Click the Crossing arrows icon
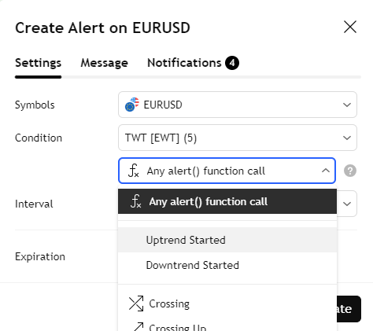Screen dimensions: 373x331 (x=136, y=303)
